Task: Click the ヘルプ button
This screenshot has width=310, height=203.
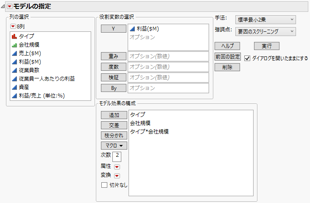Action: tap(227, 46)
